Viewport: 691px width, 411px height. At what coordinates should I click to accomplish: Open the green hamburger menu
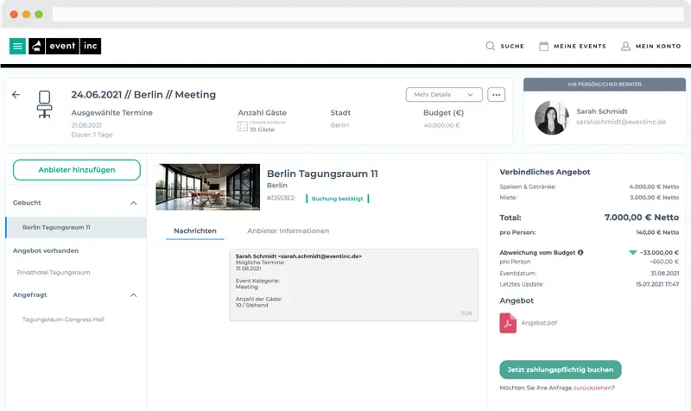point(17,46)
